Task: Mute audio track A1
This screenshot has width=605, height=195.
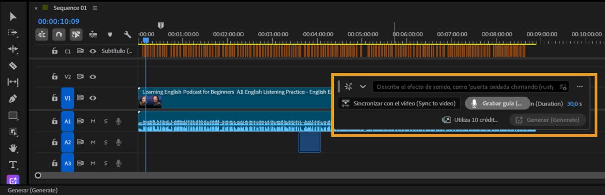Action: (93, 121)
